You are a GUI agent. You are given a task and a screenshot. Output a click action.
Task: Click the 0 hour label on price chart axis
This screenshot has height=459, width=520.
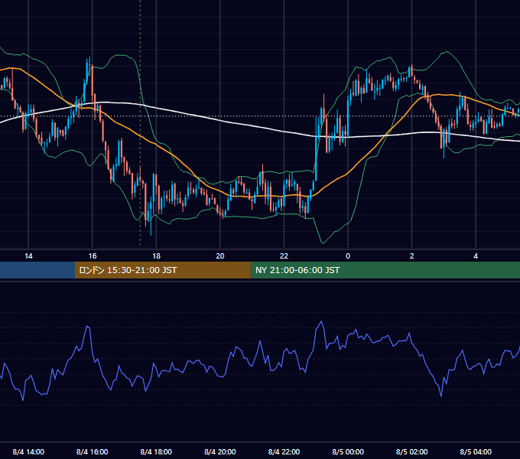(x=348, y=256)
